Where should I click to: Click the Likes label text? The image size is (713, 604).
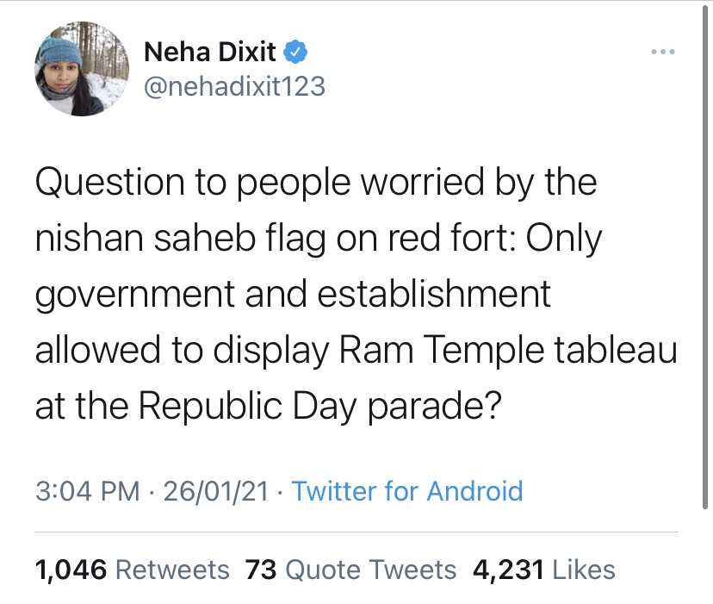point(584,570)
